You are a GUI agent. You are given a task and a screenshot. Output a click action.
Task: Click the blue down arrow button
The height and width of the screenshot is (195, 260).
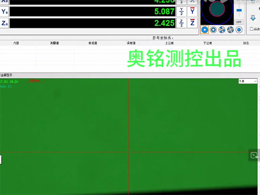[x=253, y=18]
